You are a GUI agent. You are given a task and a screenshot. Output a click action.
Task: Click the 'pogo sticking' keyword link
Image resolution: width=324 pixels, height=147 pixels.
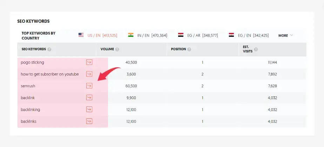coord(32,62)
